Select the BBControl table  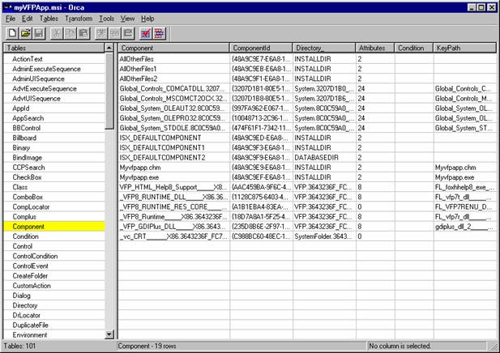coord(27,128)
